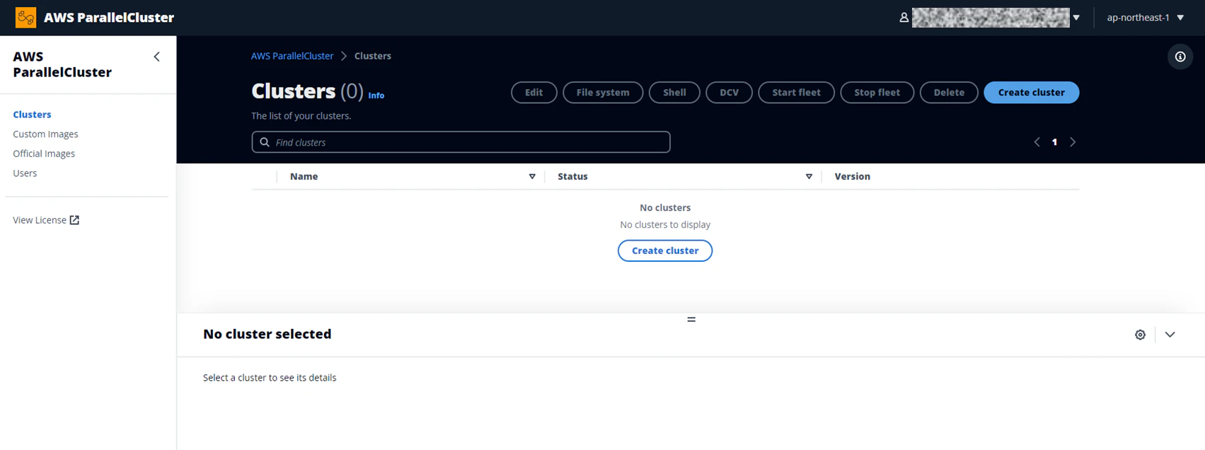The height and width of the screenshot is (450, 1205).
Task: Open the ap-northeast-1 region selector
Action: (1146, 18)
